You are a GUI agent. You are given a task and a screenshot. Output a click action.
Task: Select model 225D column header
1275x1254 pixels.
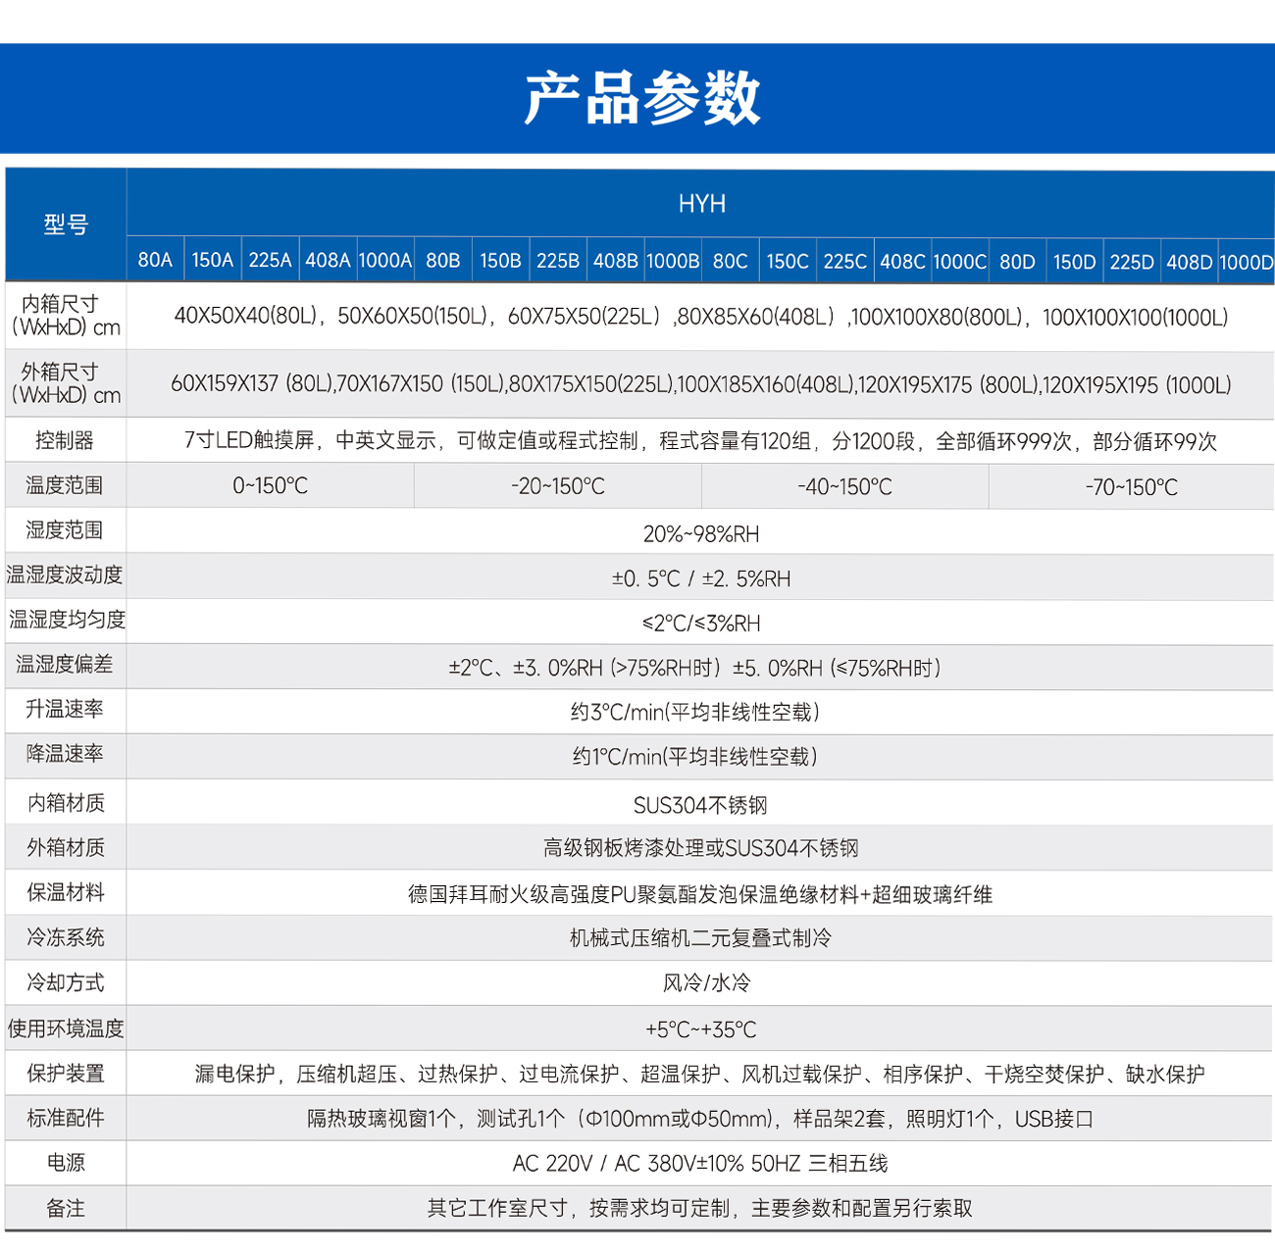tap(1132, 260)
